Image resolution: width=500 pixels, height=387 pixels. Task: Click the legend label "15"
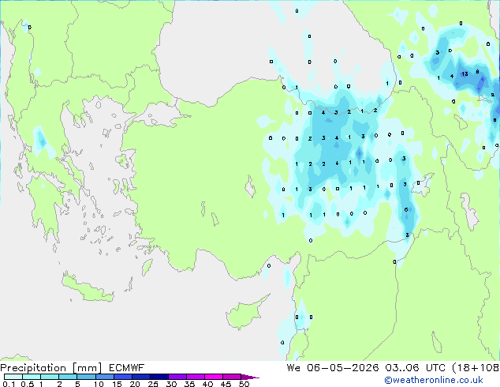(x=117, y=384)
